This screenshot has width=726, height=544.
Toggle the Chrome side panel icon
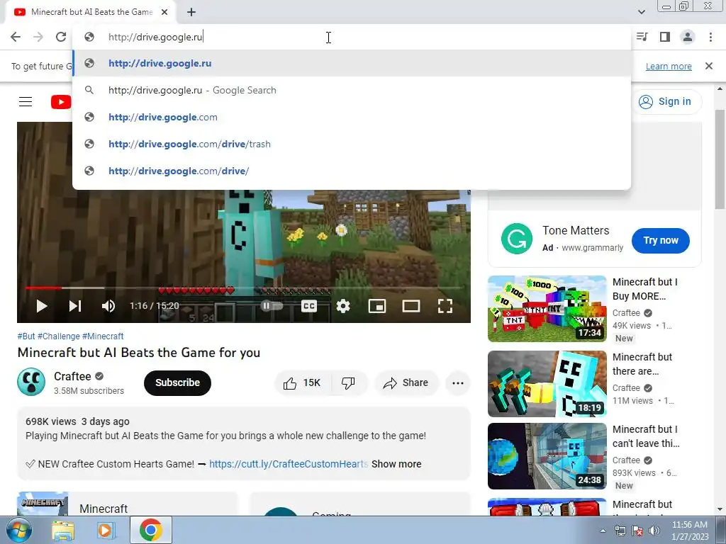665,37
